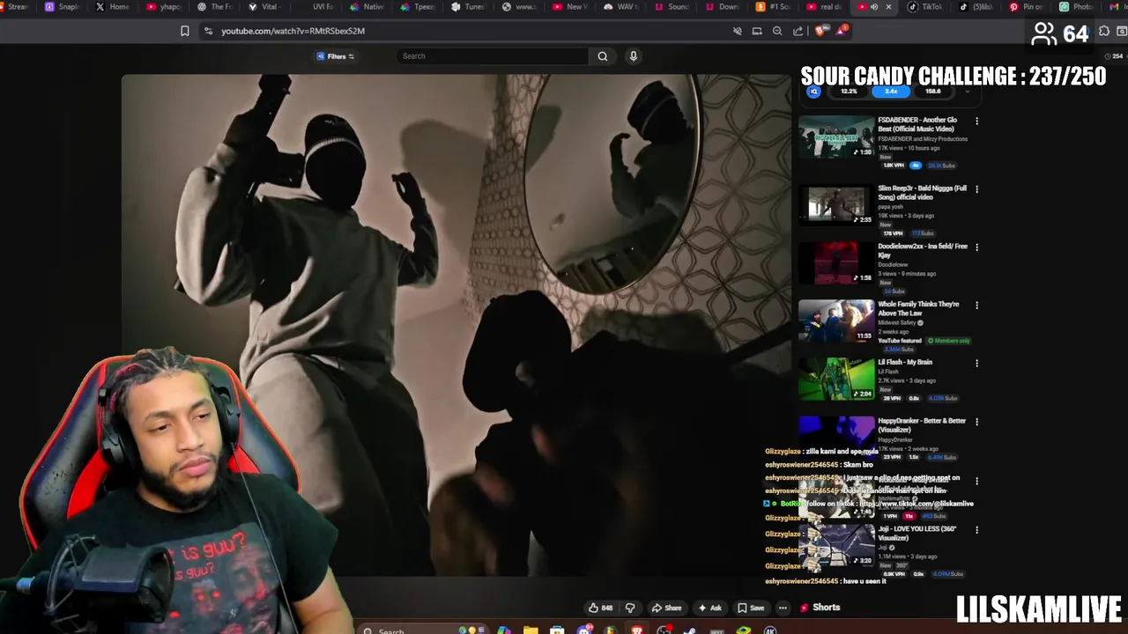Open options menu for Lil Flash video
Viewport: 1128px width, 634px height.
pos(976,363)
